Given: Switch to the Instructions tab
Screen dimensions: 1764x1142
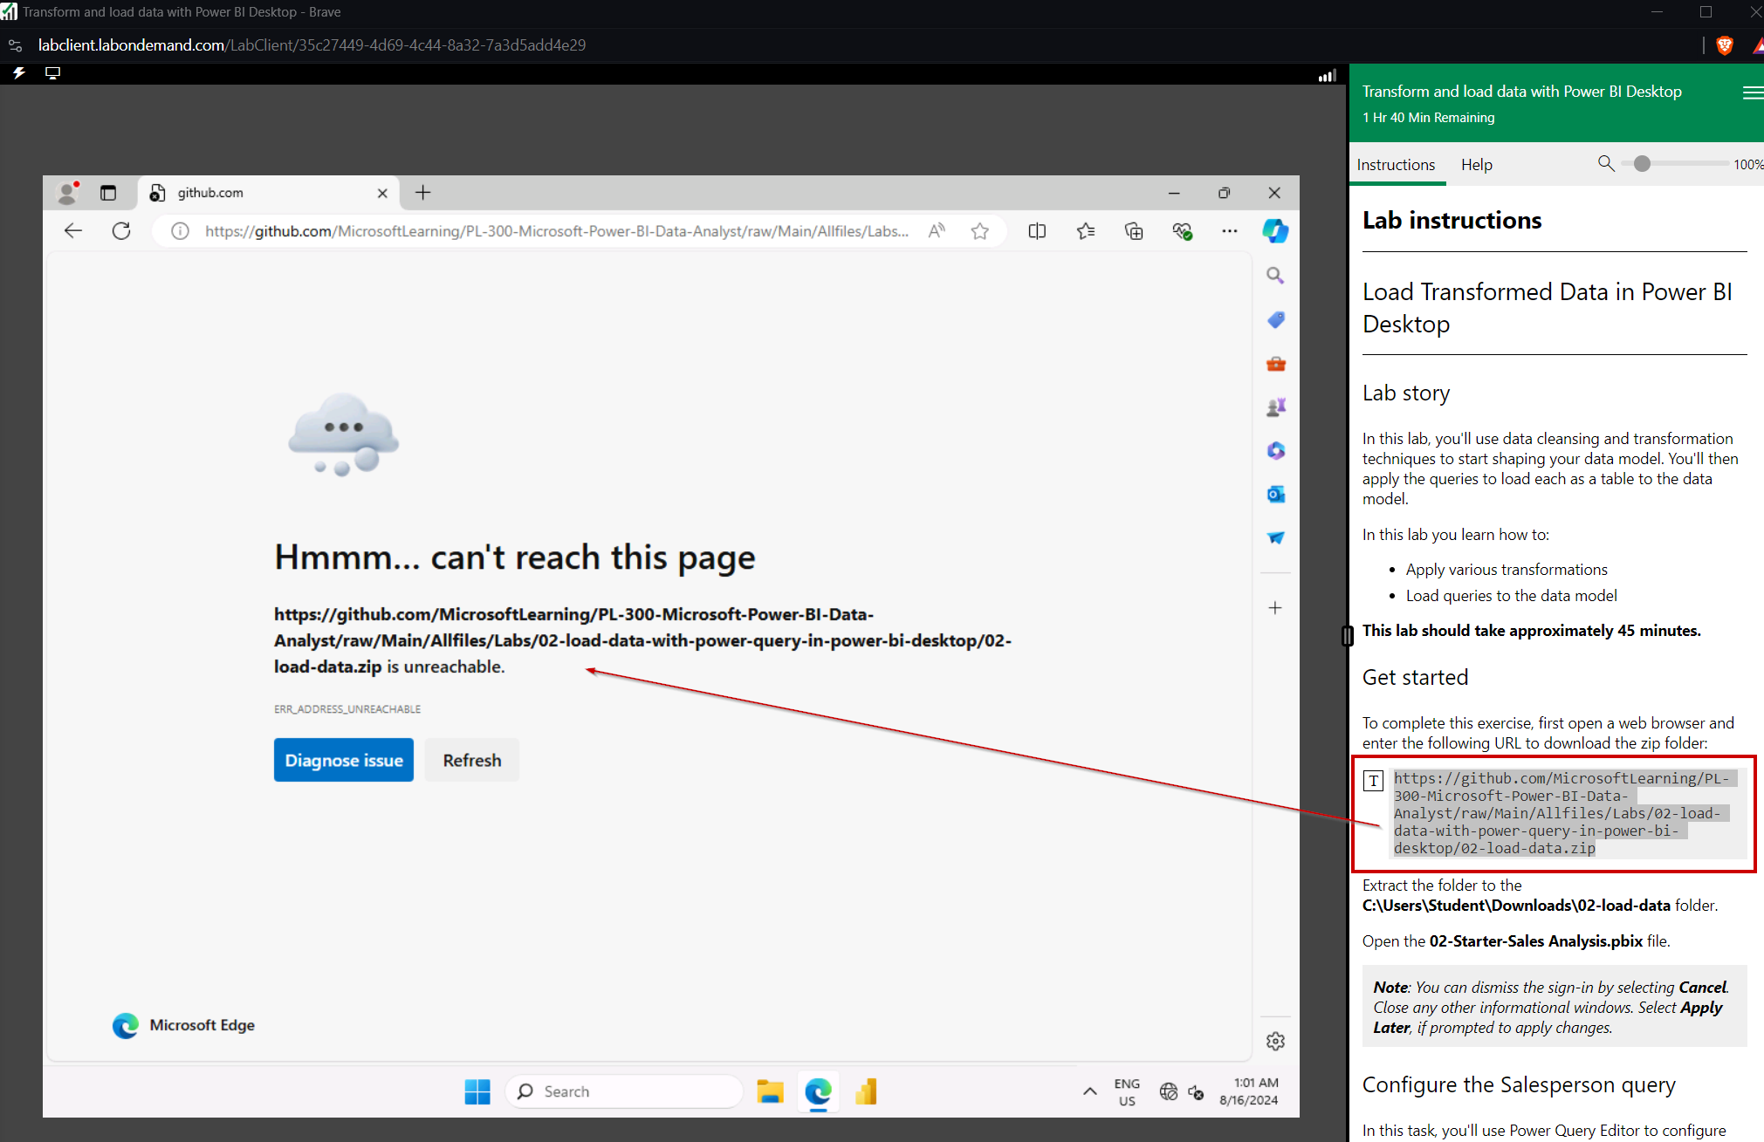Looking at the screenshot, I should pos(1396,164).
